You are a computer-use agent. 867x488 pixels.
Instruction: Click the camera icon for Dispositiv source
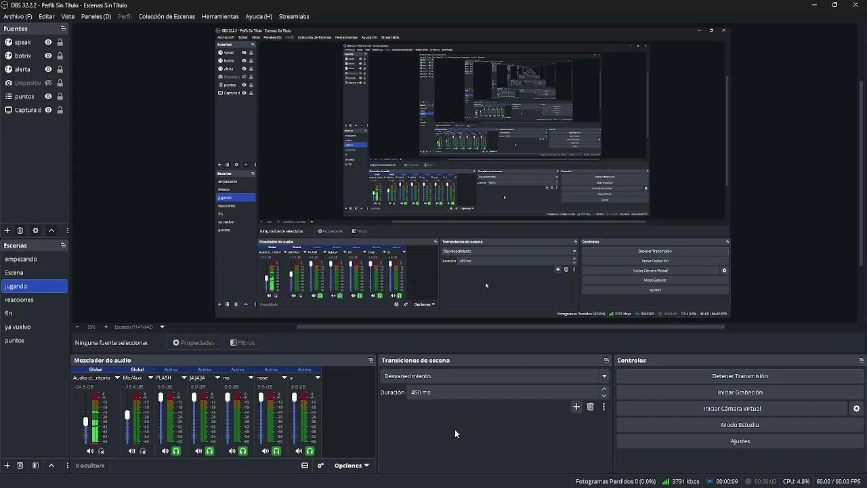9,83
